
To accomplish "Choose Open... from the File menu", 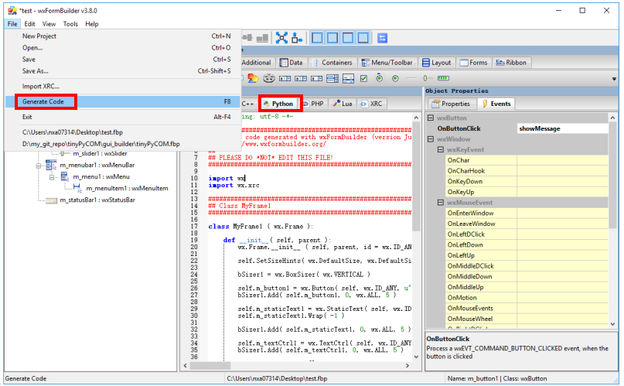I will tap(123, 48).
